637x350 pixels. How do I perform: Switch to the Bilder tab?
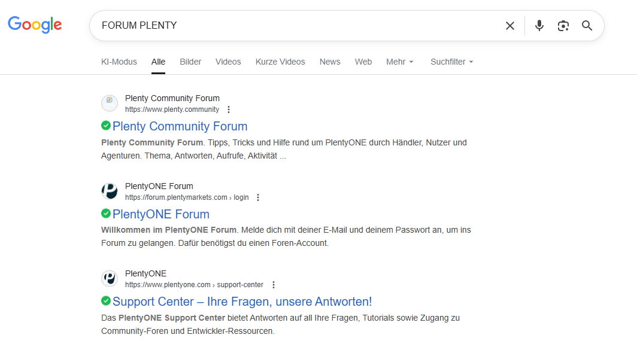(x=190, y=62)
